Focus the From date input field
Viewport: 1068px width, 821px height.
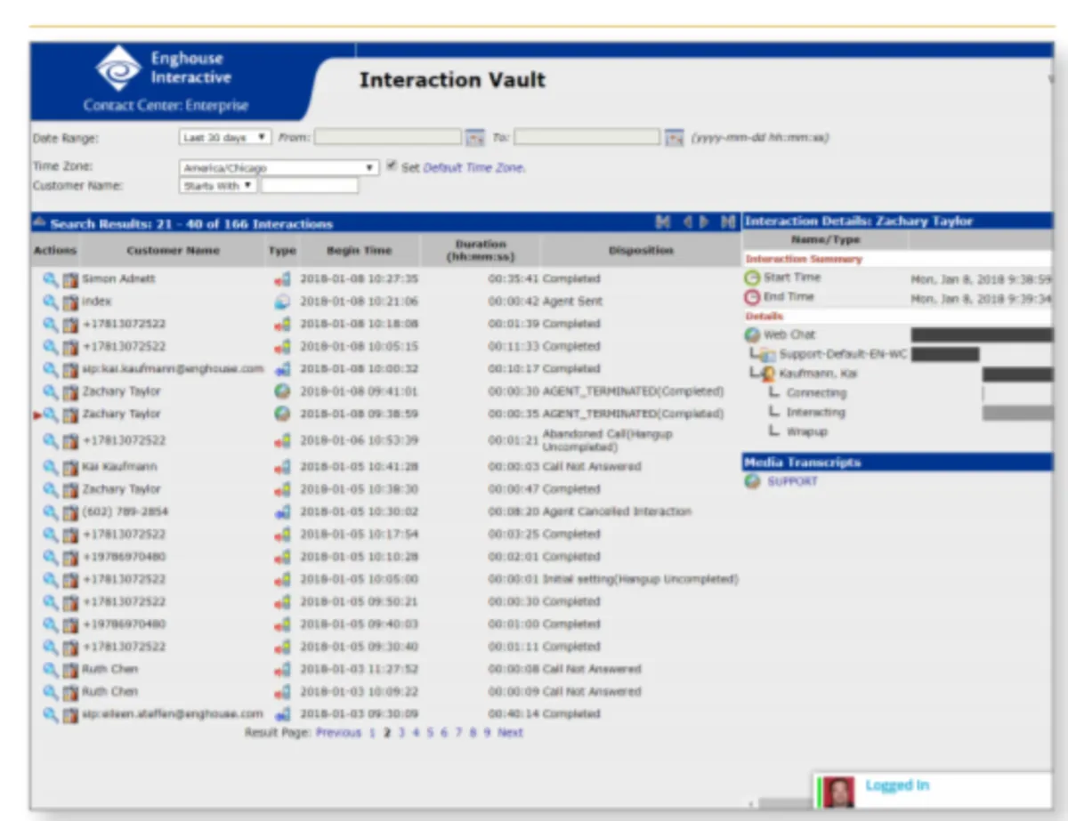(388, 138)
